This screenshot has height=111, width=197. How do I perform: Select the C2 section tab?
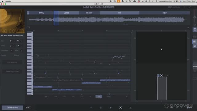119,13
